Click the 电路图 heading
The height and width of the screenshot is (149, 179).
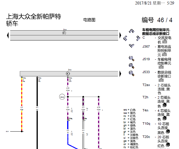89,20
